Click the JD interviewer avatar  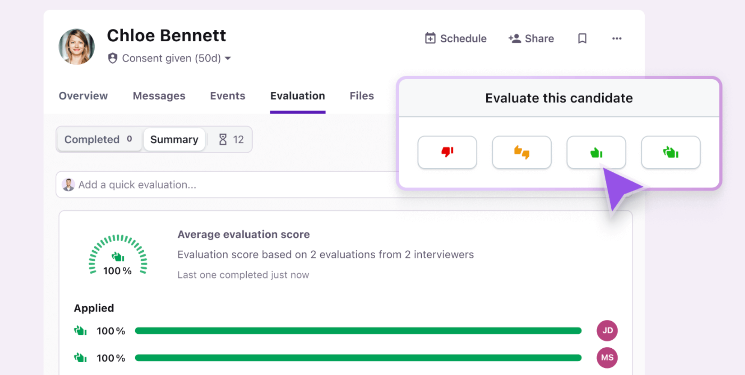tap(607, 330)
